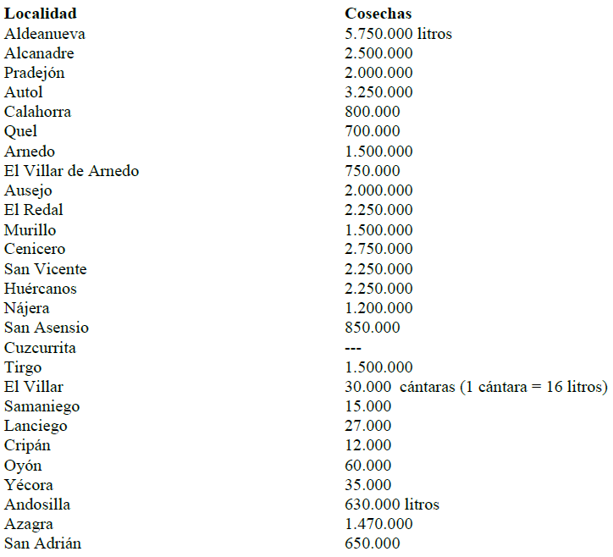Select the Azagra value 1.470.000
The width and height of the screenshot is (613, 557).
(378, 524)
